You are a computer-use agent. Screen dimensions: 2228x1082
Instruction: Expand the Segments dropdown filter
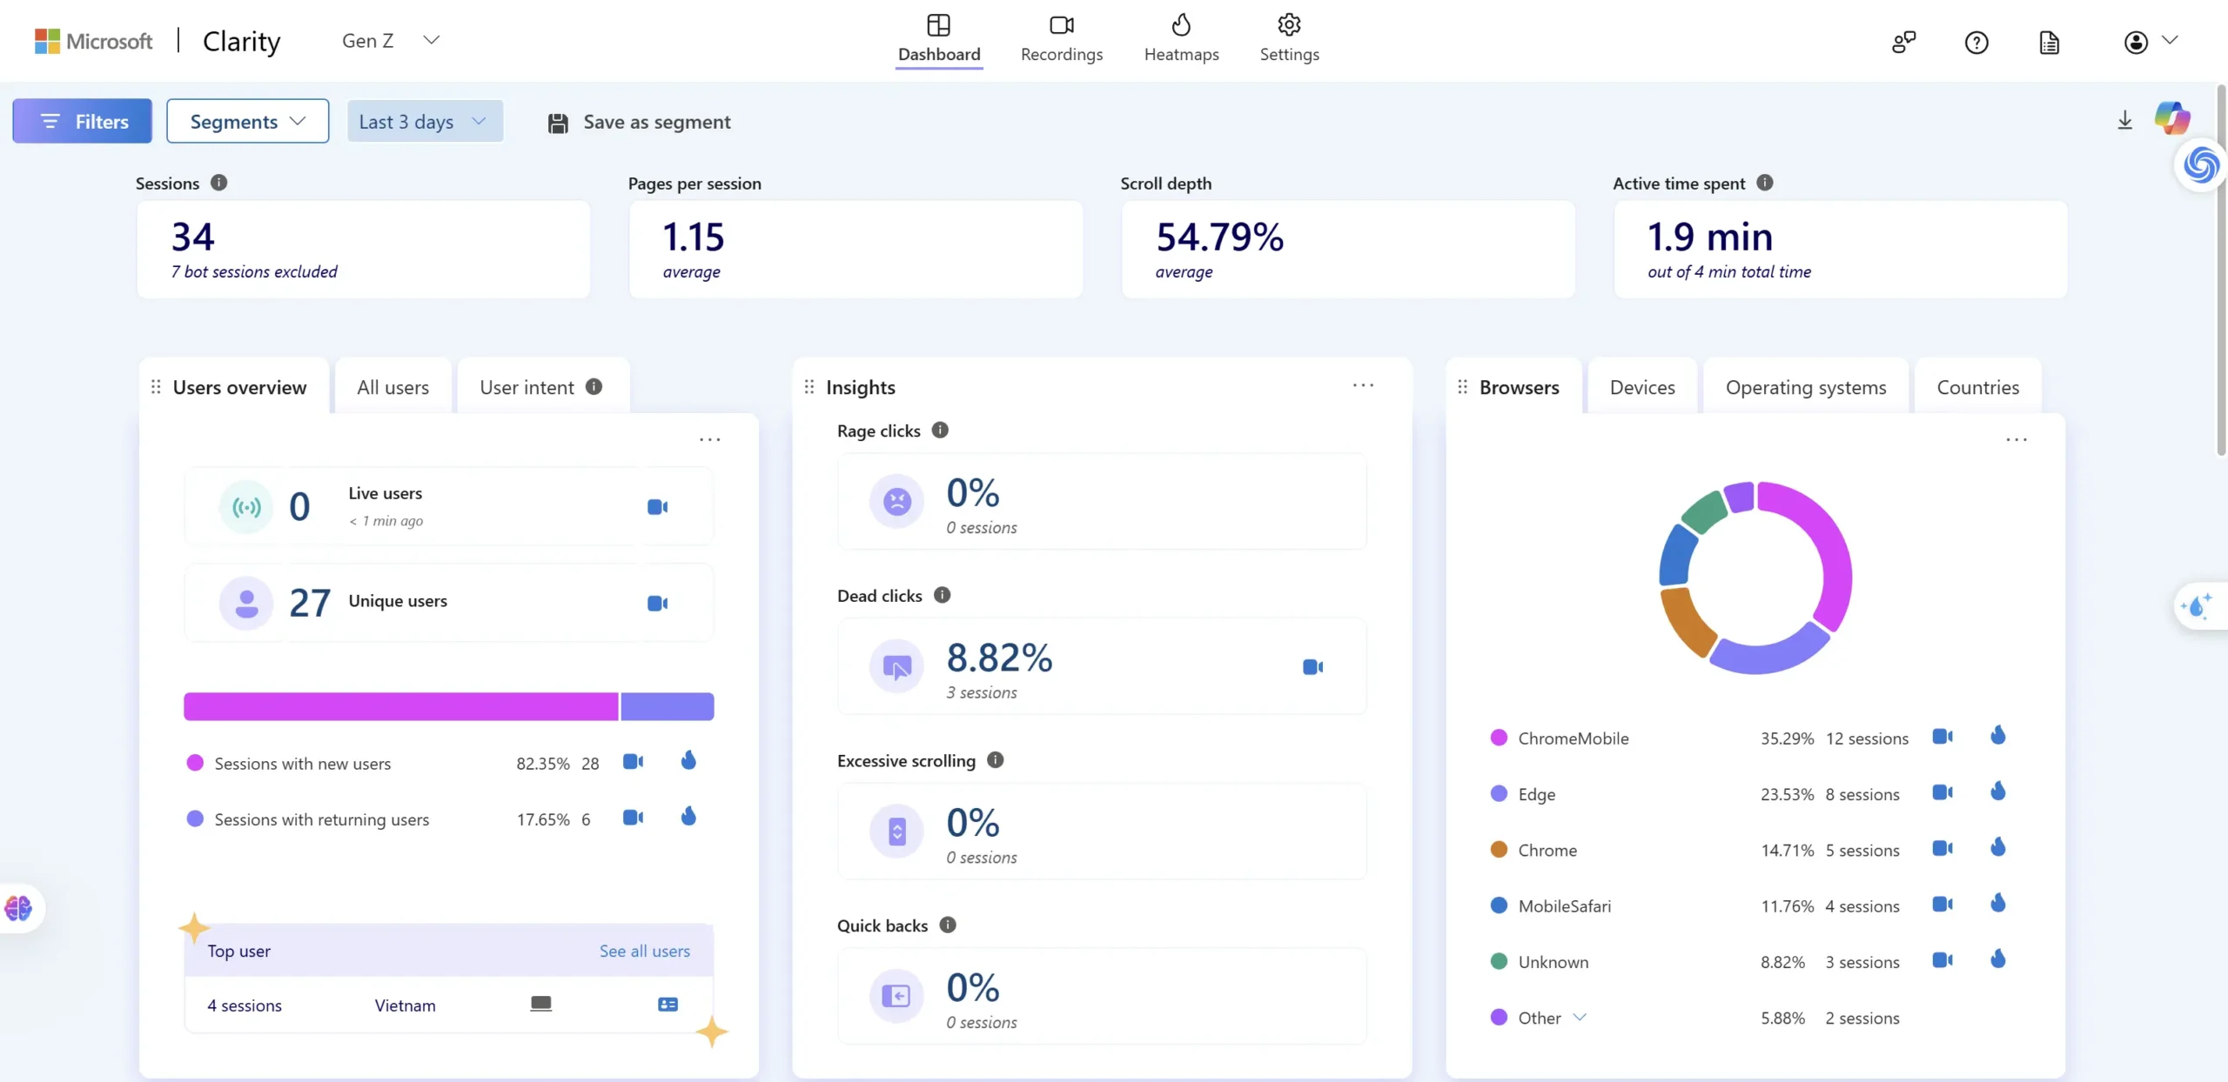pos(245,119)
